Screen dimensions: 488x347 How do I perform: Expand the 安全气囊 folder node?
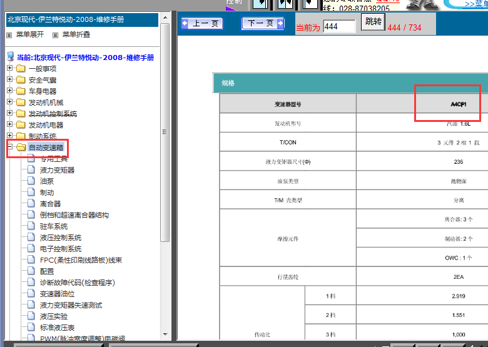pyautogui.click(x=9, y=79)
